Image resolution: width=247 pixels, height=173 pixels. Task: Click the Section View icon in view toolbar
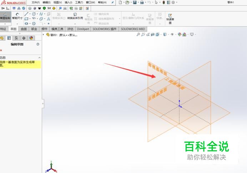(152, 35)
